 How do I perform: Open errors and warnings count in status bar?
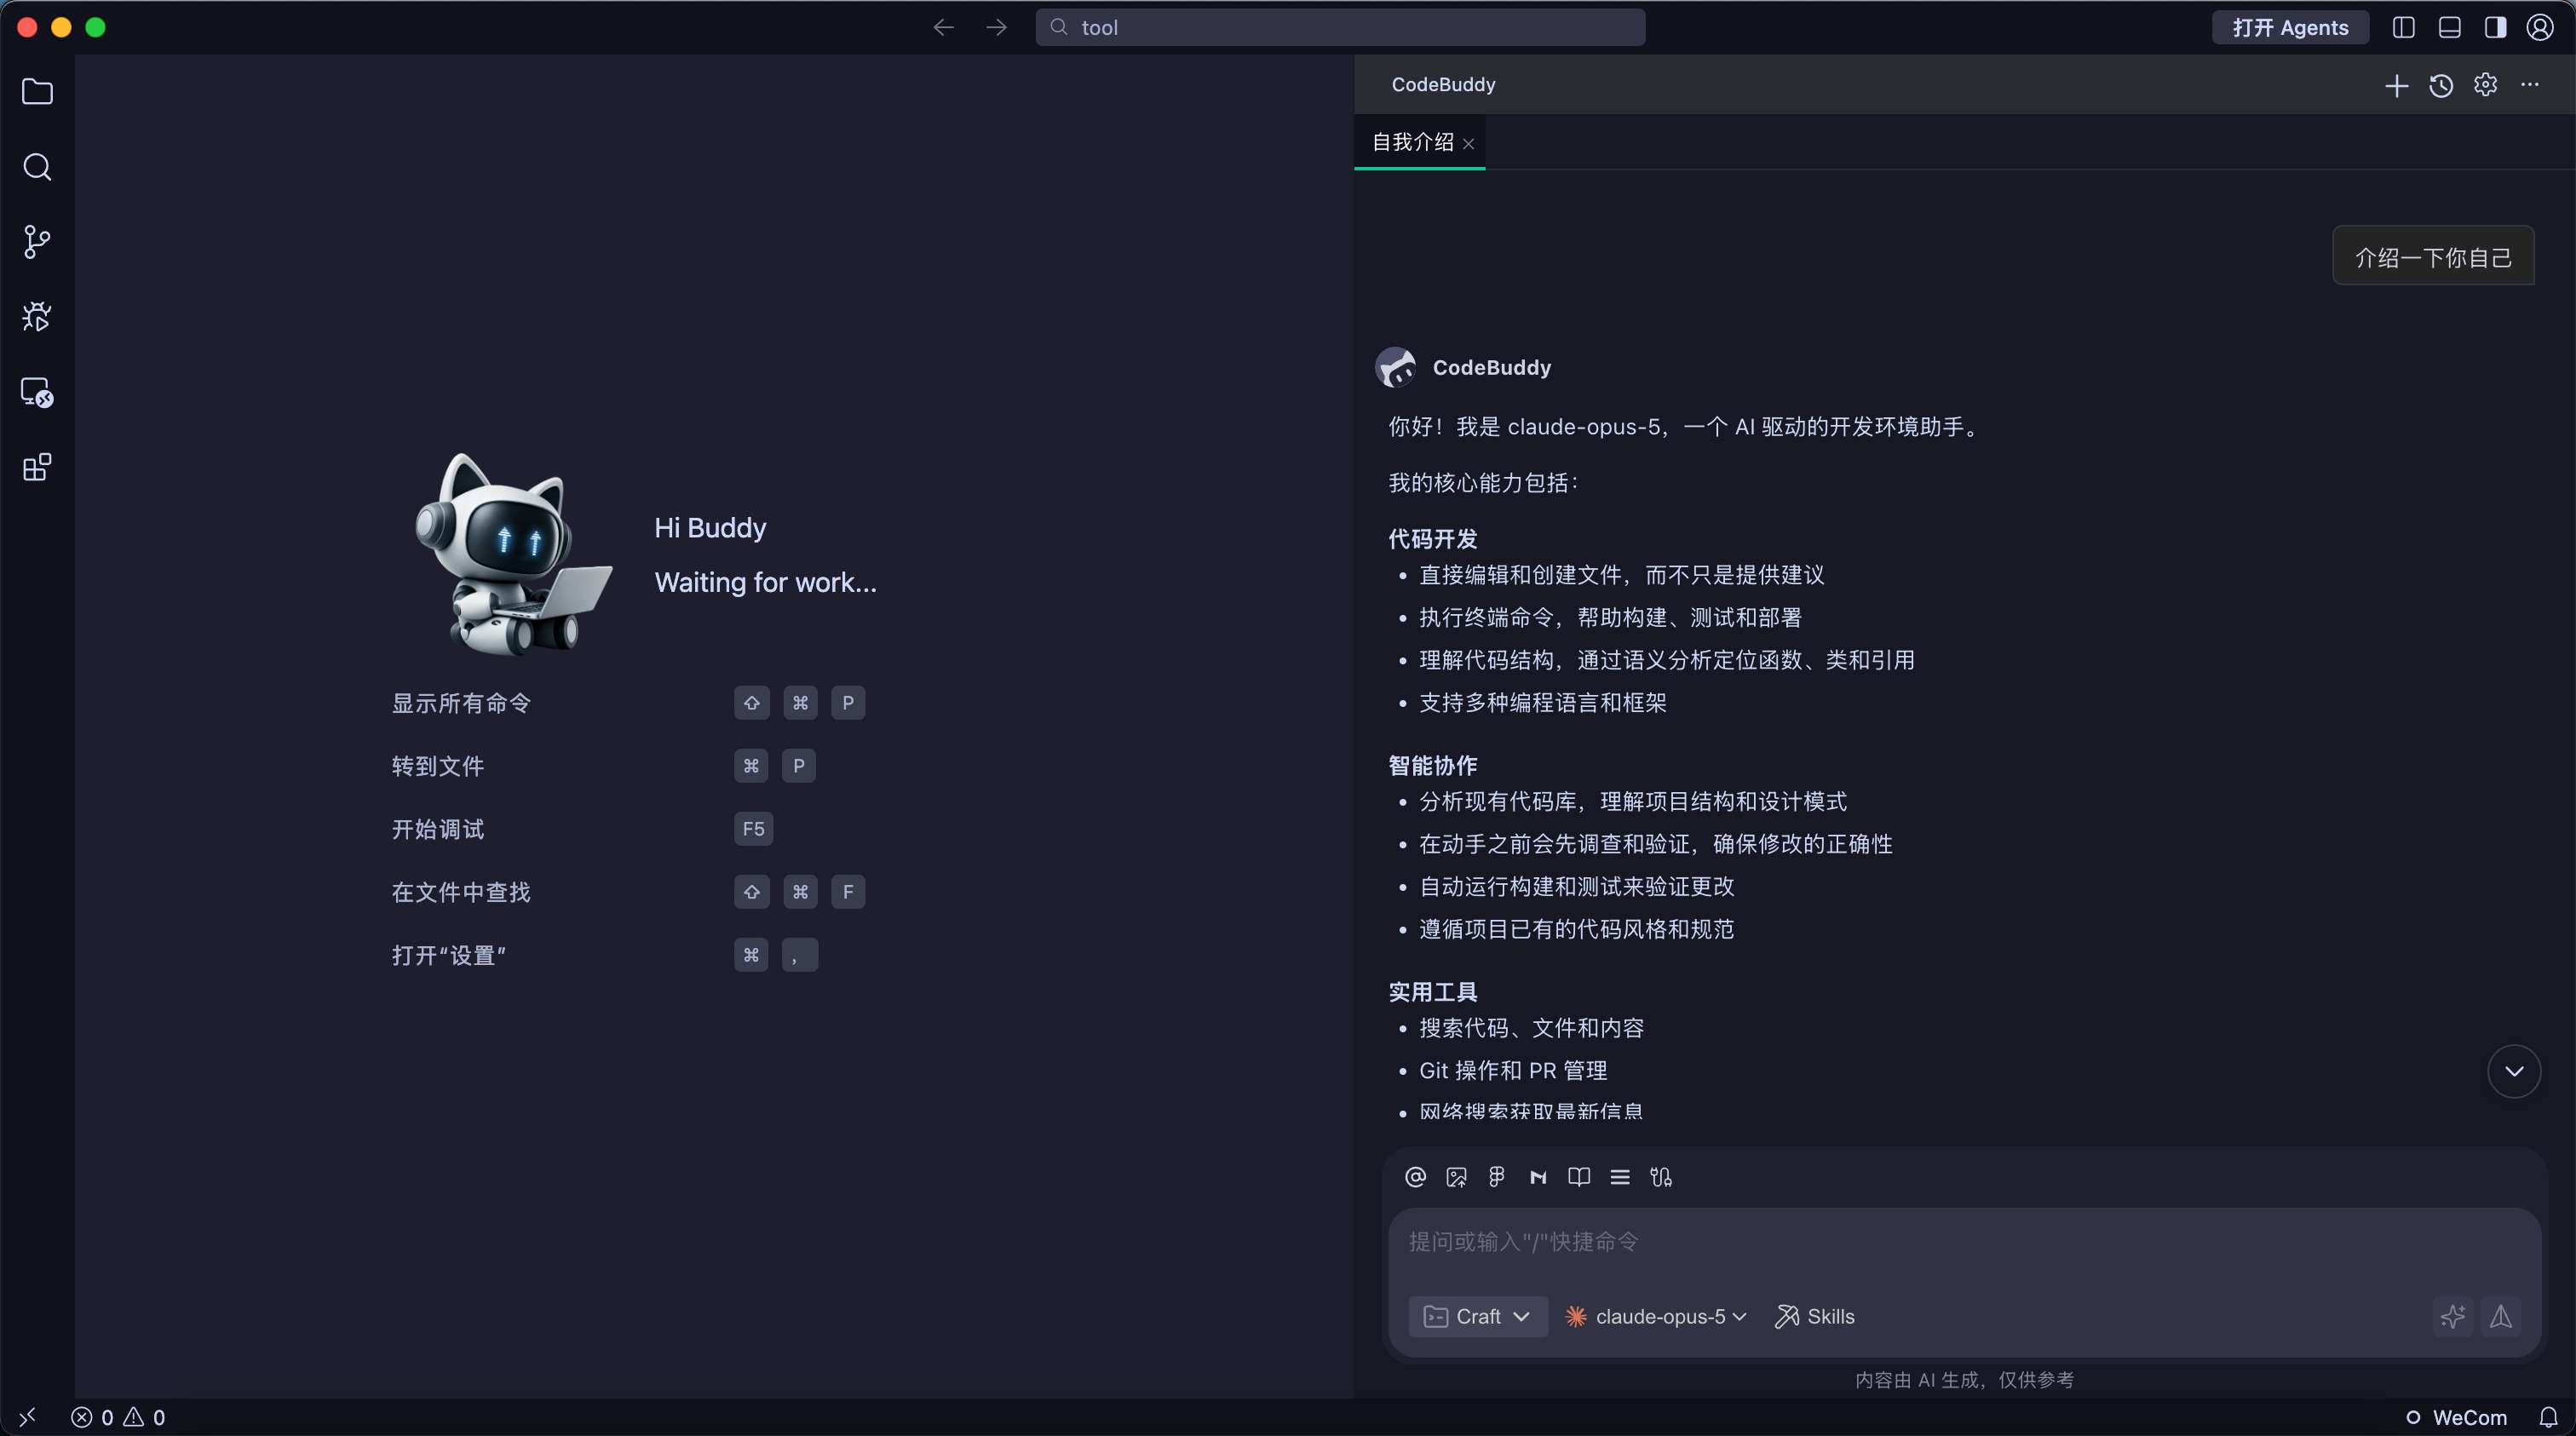[118, 1417]
